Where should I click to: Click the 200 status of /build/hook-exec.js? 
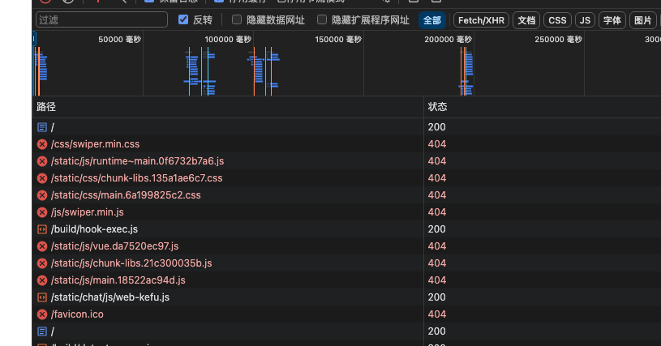[x=436, y=229]
